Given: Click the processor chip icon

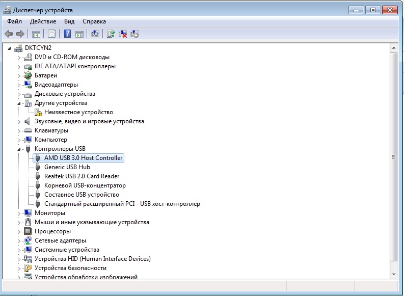Looking at the screenshot, I should (x=28, y=231).
